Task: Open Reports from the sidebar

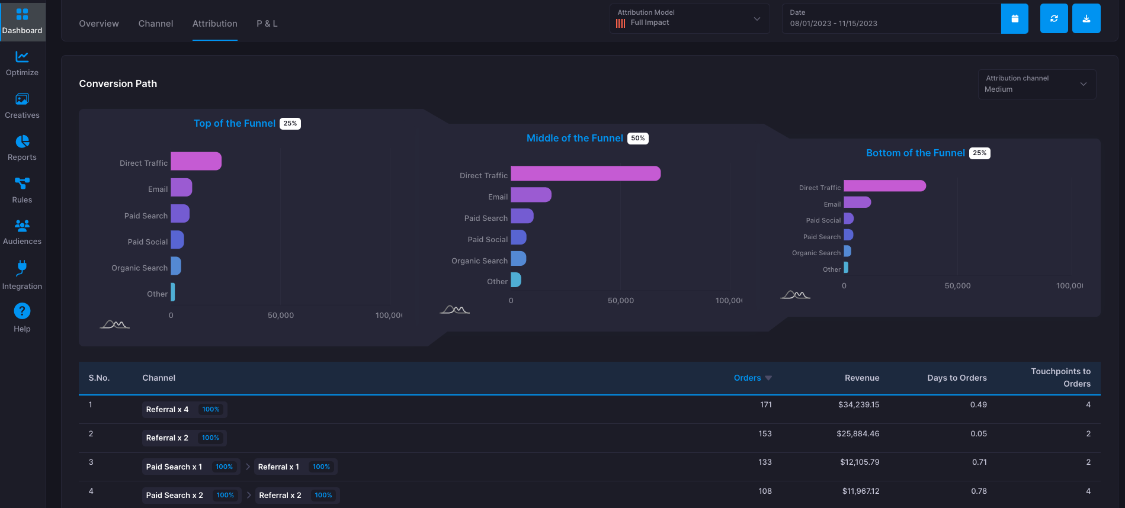Action: (x=22, y=148)
